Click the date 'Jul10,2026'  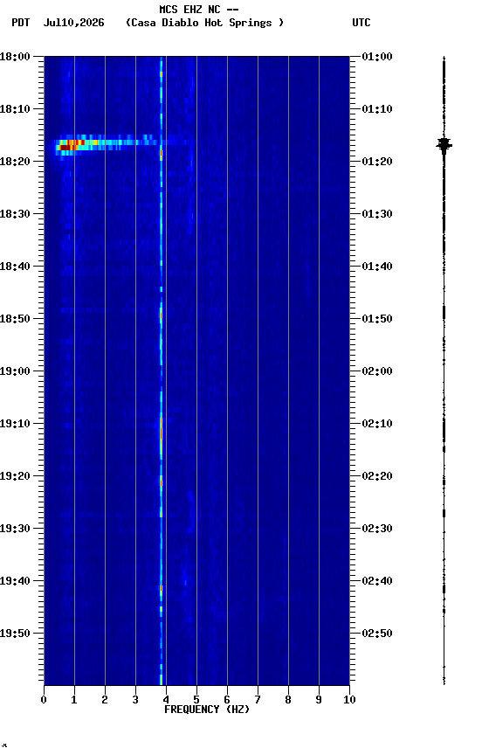[73, 23]
